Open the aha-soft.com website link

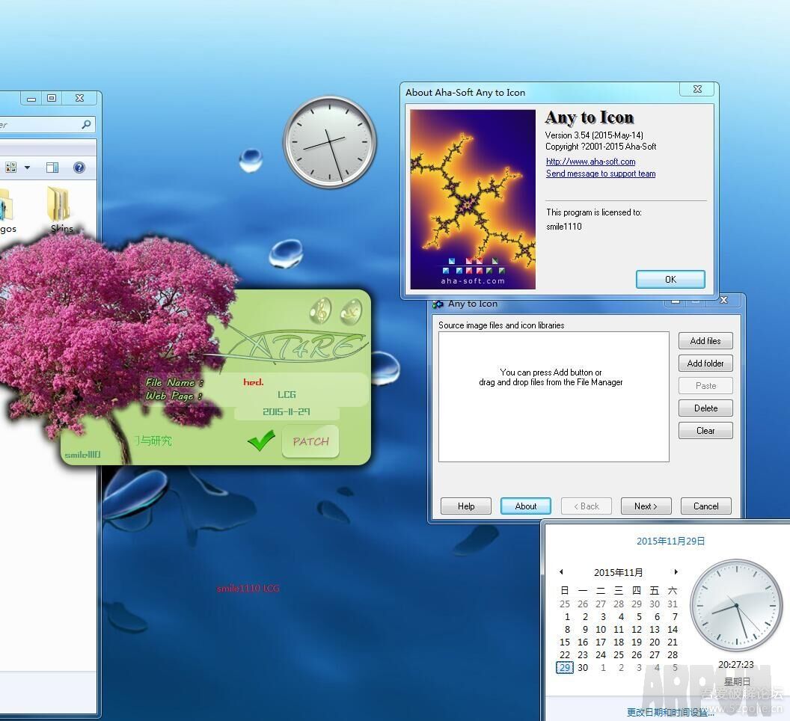pos(590,162)
